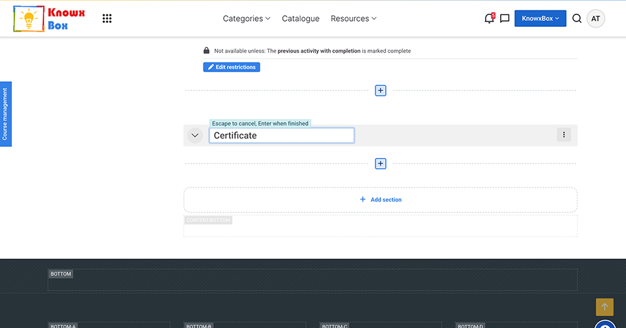The height and width of the screenshot is (328, 626).
Task: Open search with the magnifier icon
Action: click(x=577, y=18)
